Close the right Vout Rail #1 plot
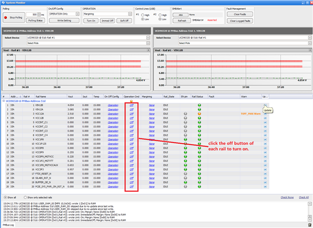The width and height of the screenshot is (313, 228). coord(310,50)
